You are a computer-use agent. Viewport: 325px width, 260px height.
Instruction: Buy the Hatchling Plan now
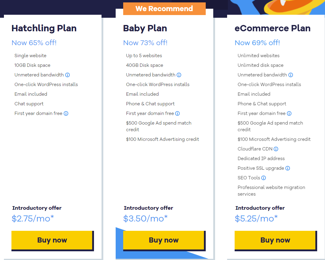(x=52, y=240)
